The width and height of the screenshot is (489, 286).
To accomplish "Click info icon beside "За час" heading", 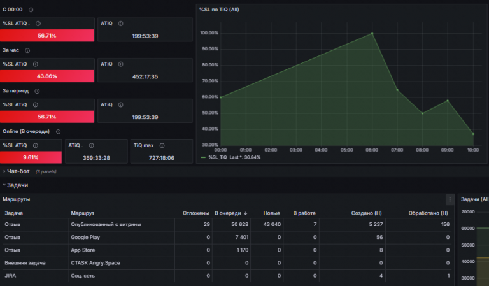I will (x=27, y=50).
